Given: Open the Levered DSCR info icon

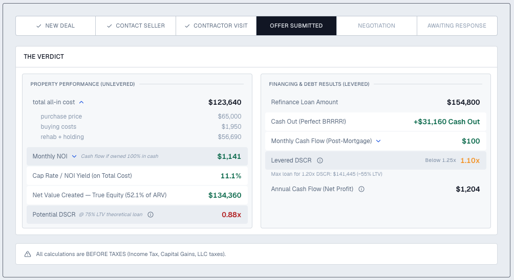Looking at the screenshot, I should coord(320,160).
